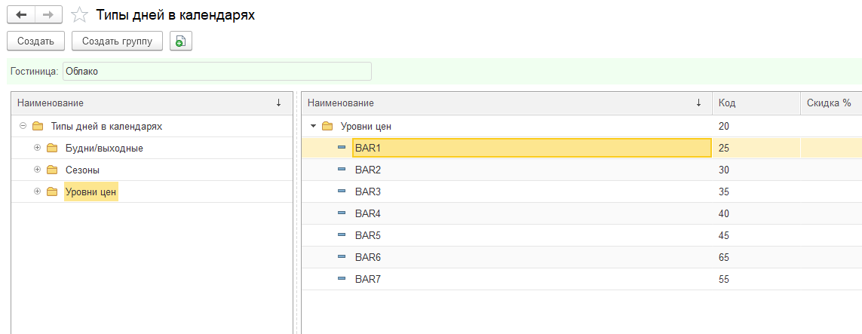Expand the Сезоны tree node
This screenshot has width=862, height=334.
click(x=38, y=170)
